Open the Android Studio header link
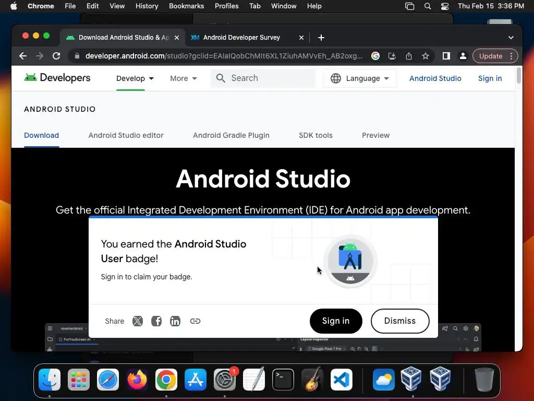The image size is (534, 401). pos(435,78)
